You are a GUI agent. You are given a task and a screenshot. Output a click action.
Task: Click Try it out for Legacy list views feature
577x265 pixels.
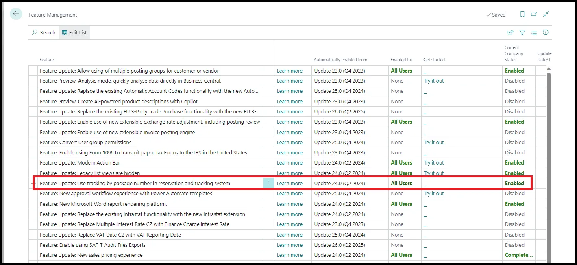coord(434,173)
